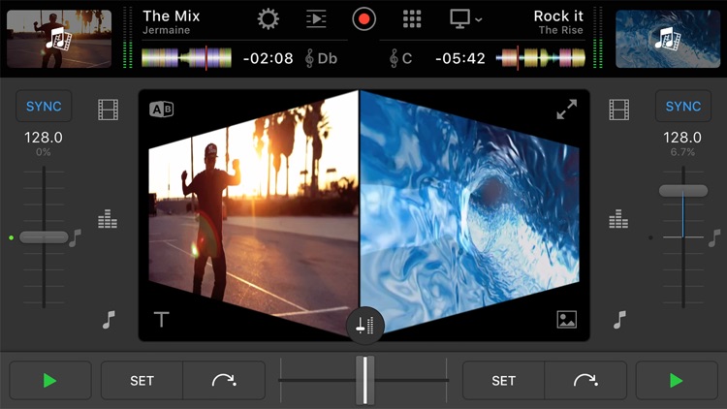727x409 pixels.
Task: Click music note beside left tempo slider
Action: point(75,237)
